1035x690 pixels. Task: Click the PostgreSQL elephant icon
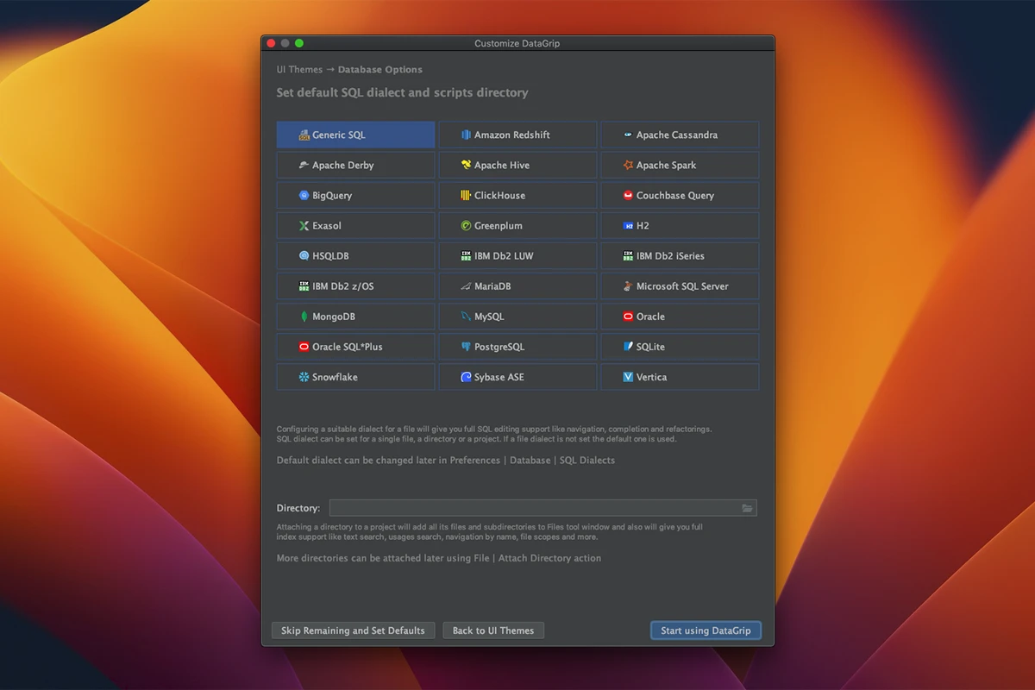coord(467,346)
